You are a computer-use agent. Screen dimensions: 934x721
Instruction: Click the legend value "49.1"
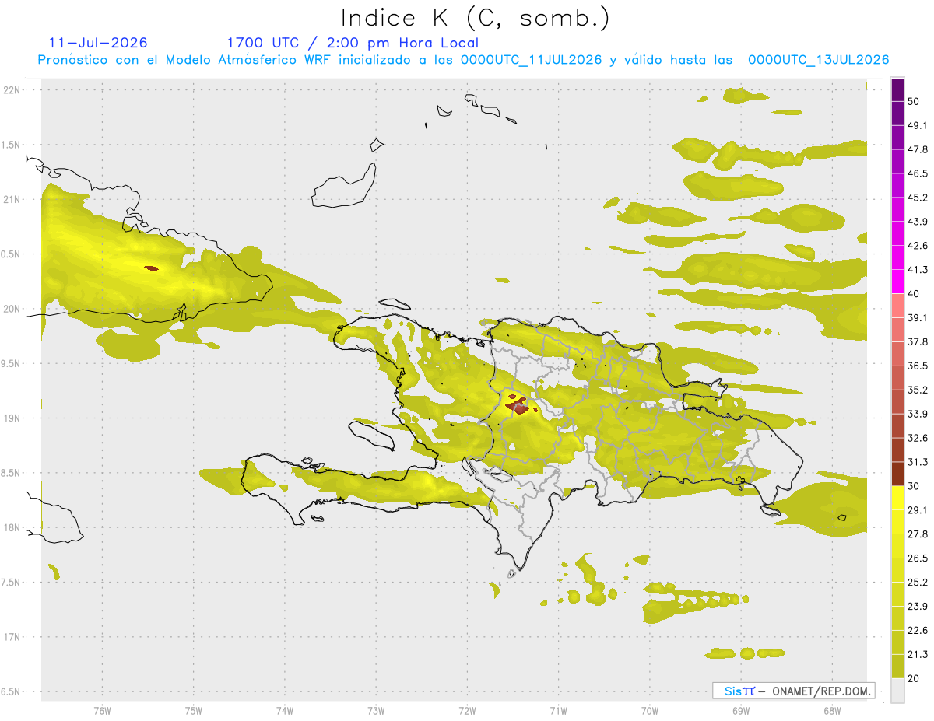coord(918,125)
